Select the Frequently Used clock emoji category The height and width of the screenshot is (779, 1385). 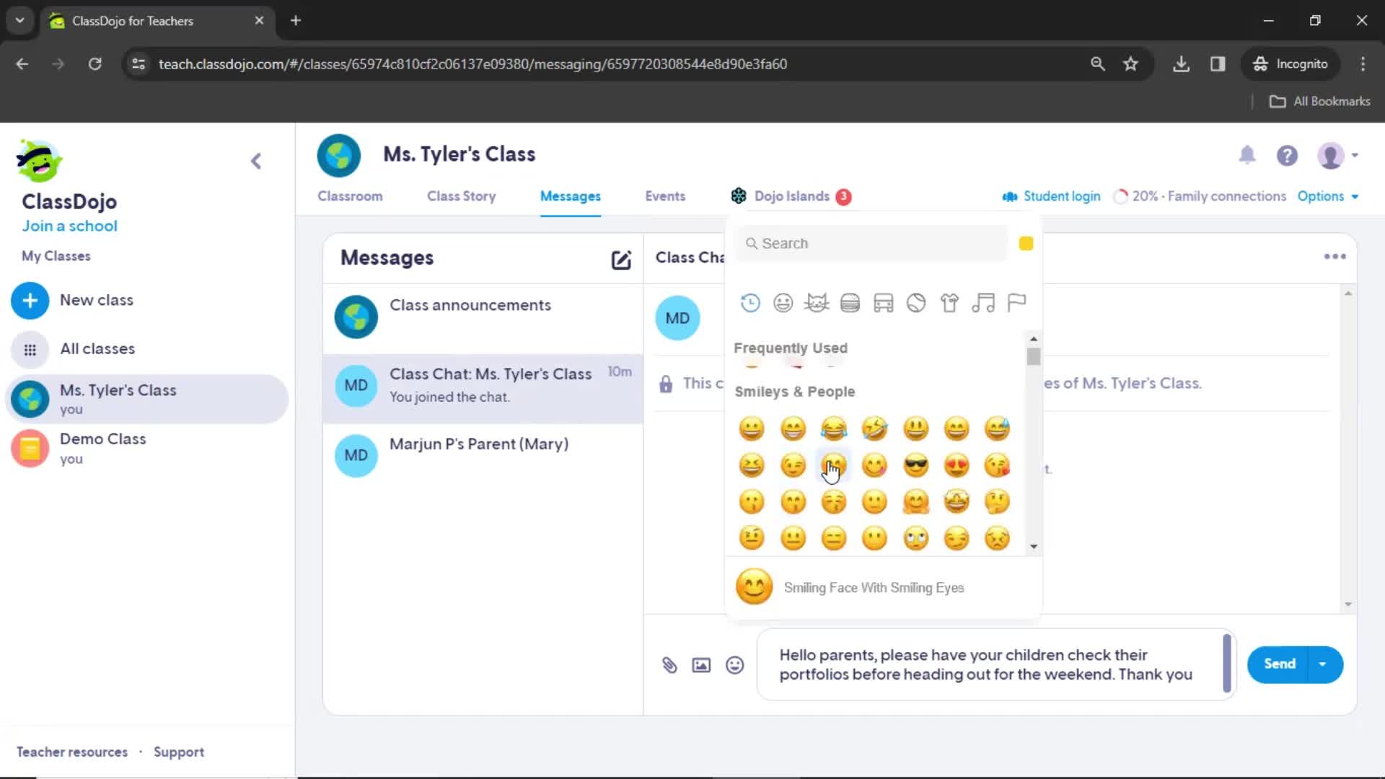click(x=750, y=303)
